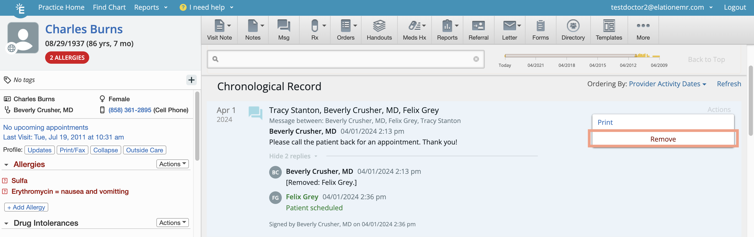Open the Allergies Actions dropdown
754x237 pixels.
[172, 164]
